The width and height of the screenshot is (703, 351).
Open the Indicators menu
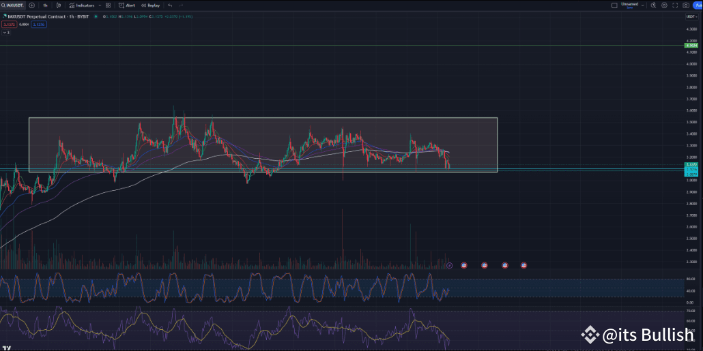(x=82, y=5)
